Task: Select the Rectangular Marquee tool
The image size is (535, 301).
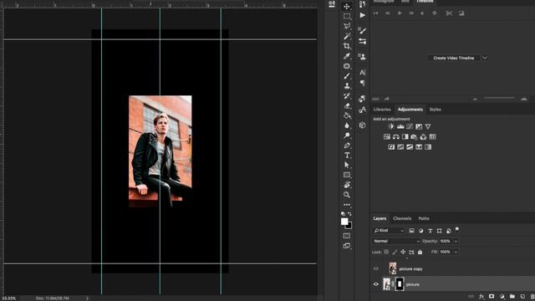Action: [347, 17]
